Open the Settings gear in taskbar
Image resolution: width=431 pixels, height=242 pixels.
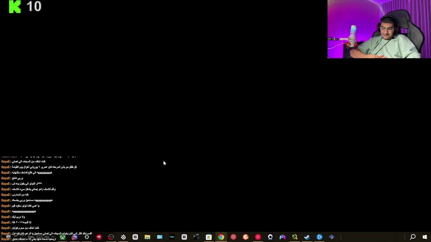pyautogui.click(x=87, y=237)
